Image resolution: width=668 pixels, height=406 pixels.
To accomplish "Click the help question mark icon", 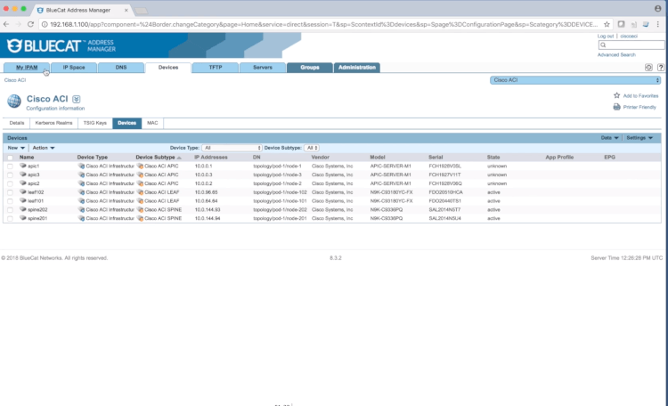I will click(660, 68).
